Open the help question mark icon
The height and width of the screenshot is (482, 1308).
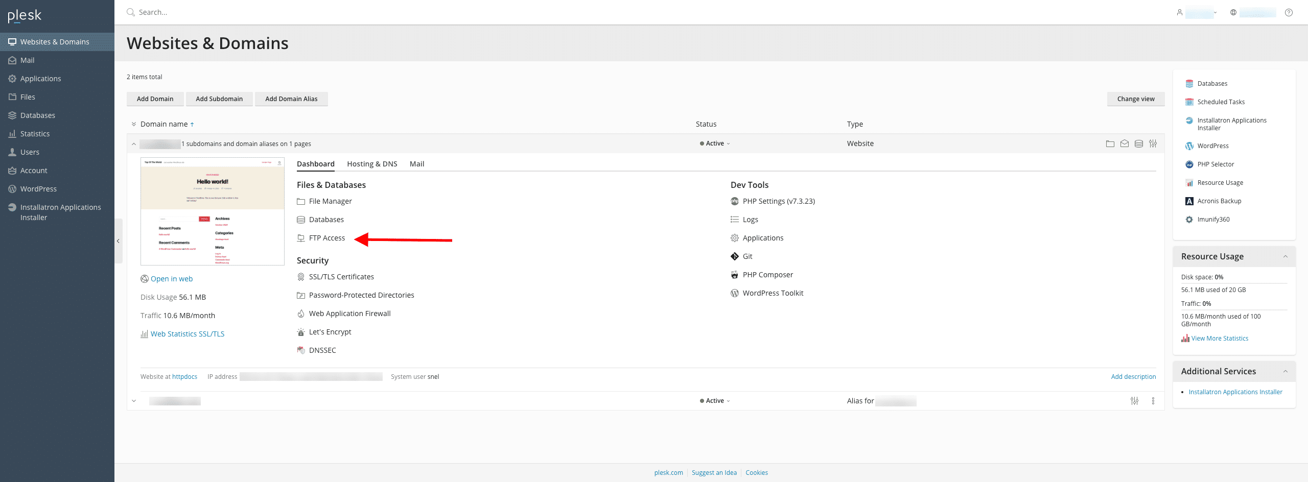1289,12
